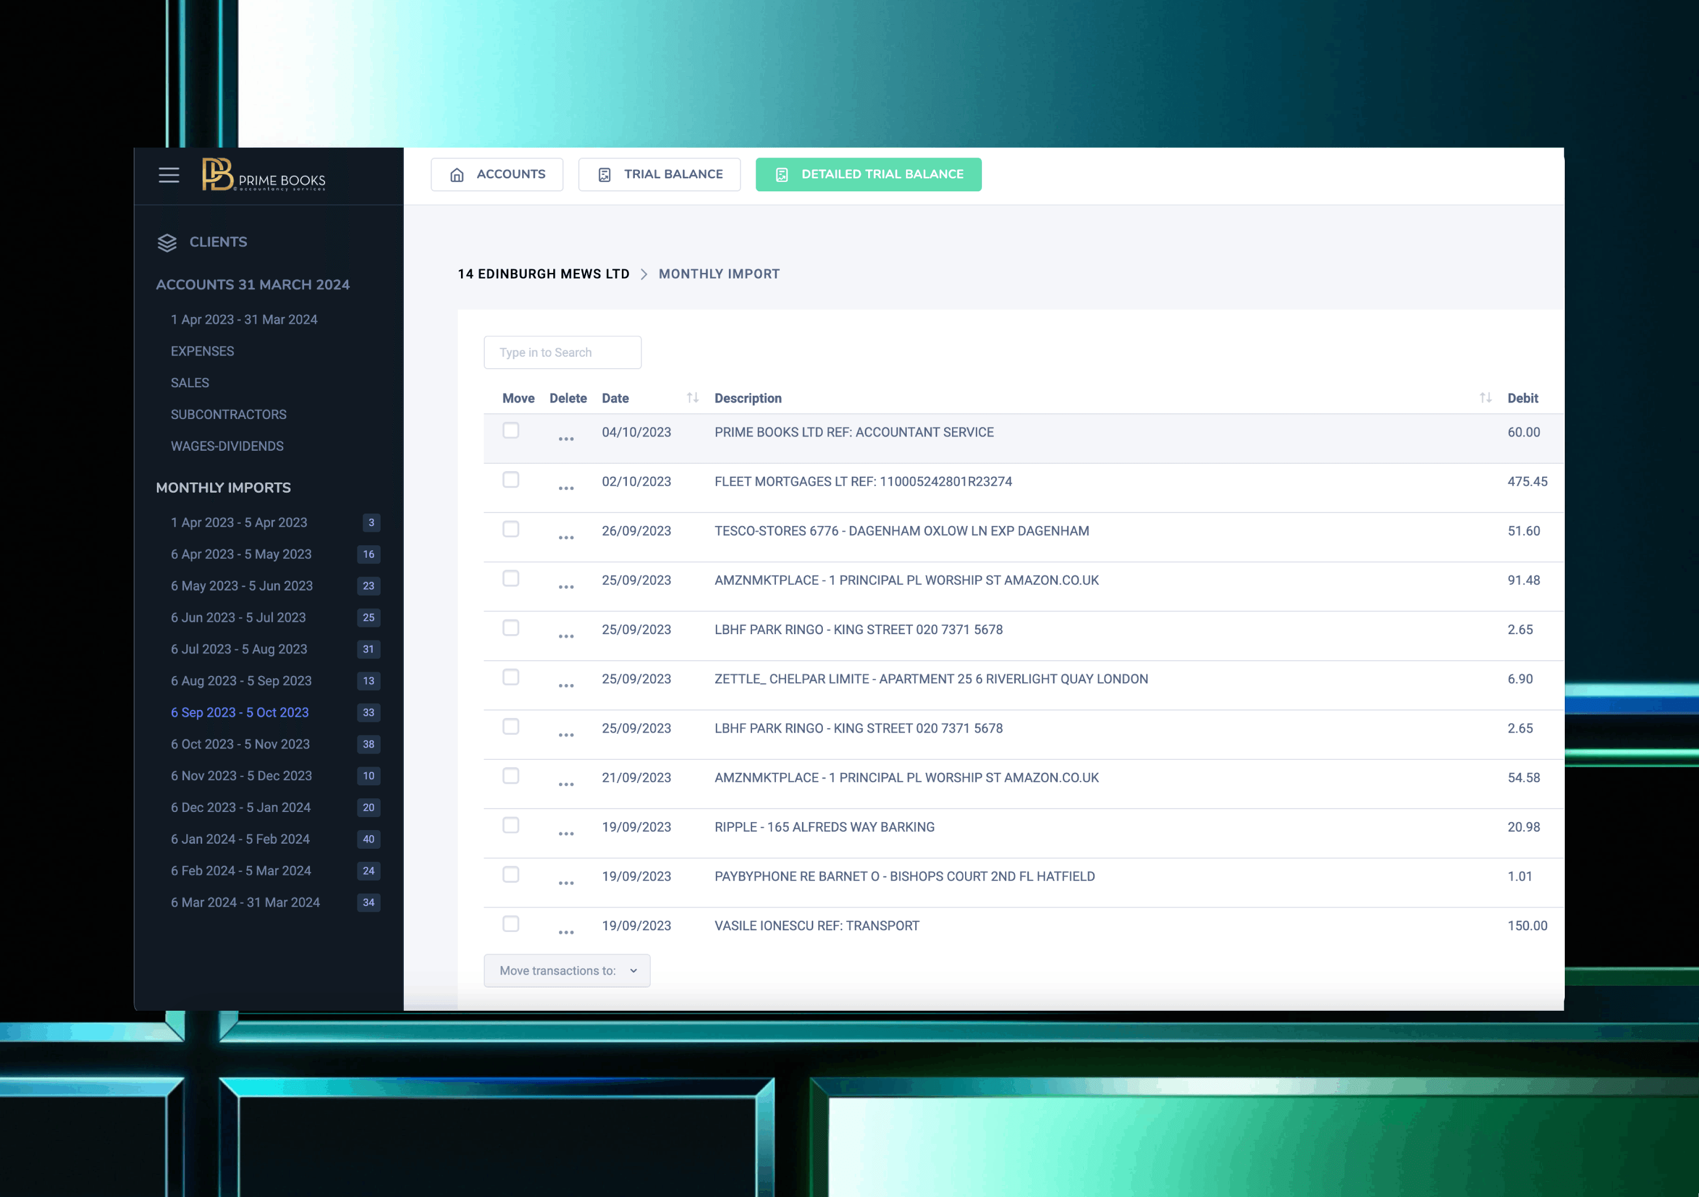Click the 14 Edinburgh Mews Ltd breadcrumb

click(x=544, y=275)
